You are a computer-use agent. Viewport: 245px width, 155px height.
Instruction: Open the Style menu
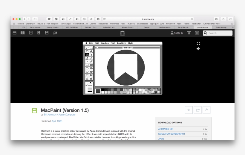[x=131, y=43]
